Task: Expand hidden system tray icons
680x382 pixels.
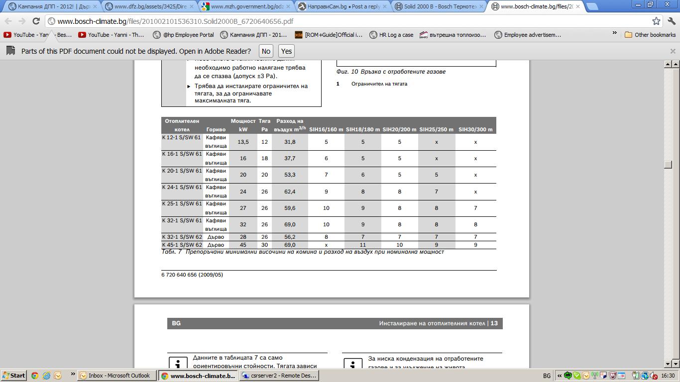Action: point(559,376)
